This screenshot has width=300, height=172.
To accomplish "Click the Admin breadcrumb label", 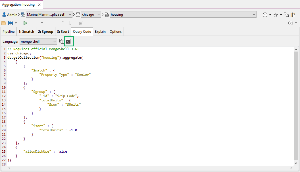I will pos(12,15).
